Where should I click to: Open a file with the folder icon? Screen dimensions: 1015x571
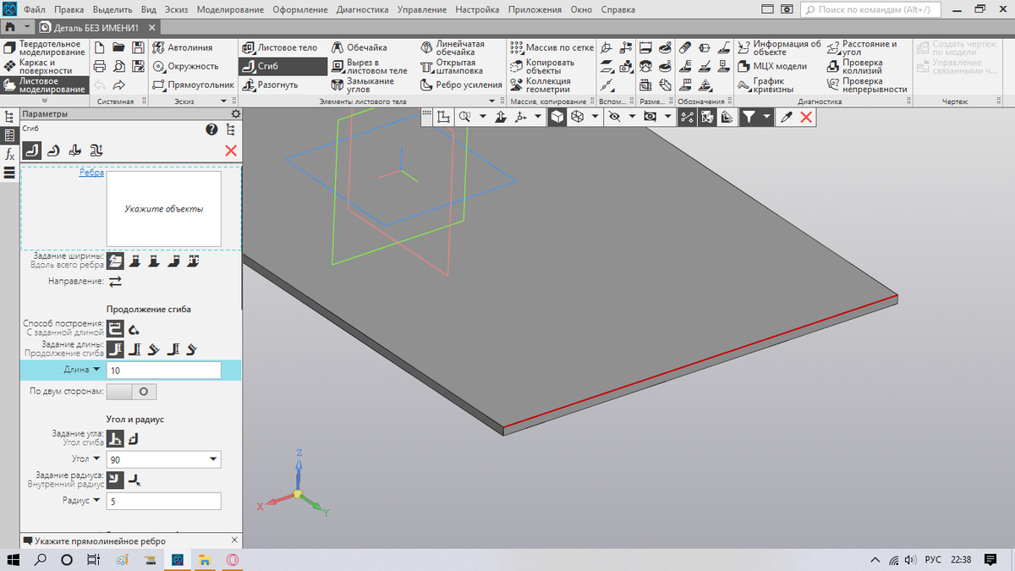tap(119, 47)
